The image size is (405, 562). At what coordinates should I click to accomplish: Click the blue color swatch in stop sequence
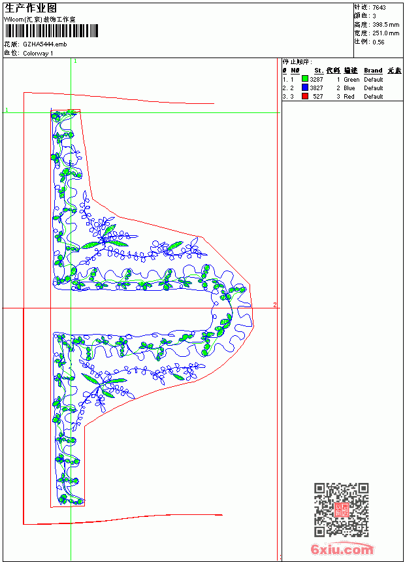[x=305, y=87]
